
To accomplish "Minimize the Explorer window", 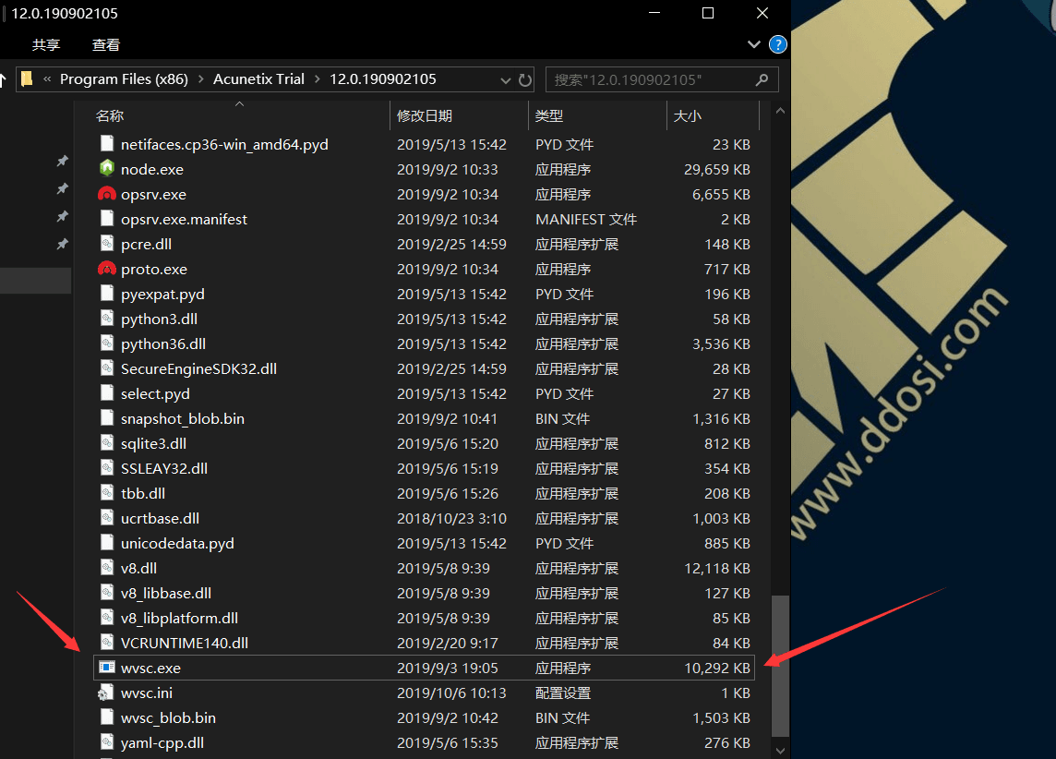I will pyautogui.click(x=654, y=13).
